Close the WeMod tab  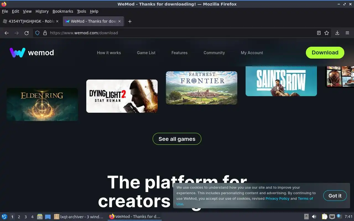[x=119, y=21]
